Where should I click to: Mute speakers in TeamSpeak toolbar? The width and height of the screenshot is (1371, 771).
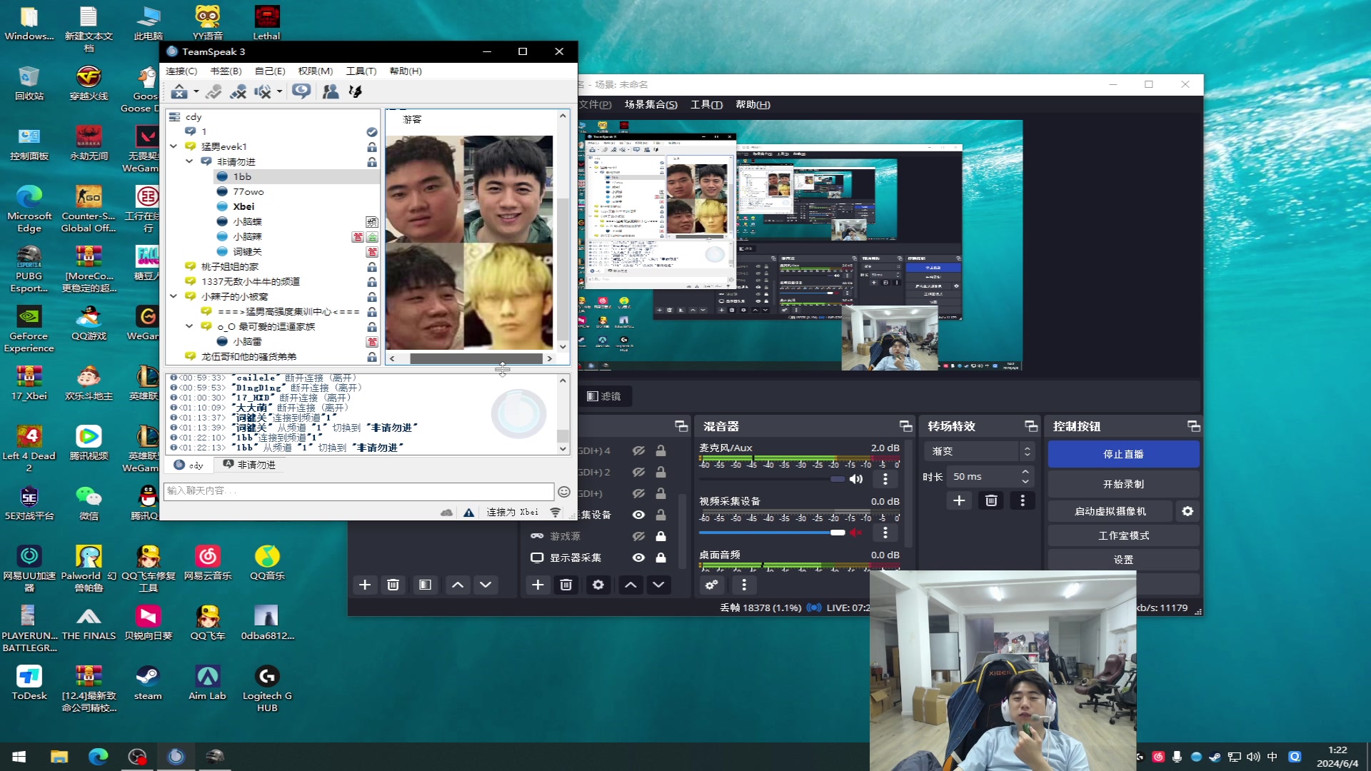263,91
